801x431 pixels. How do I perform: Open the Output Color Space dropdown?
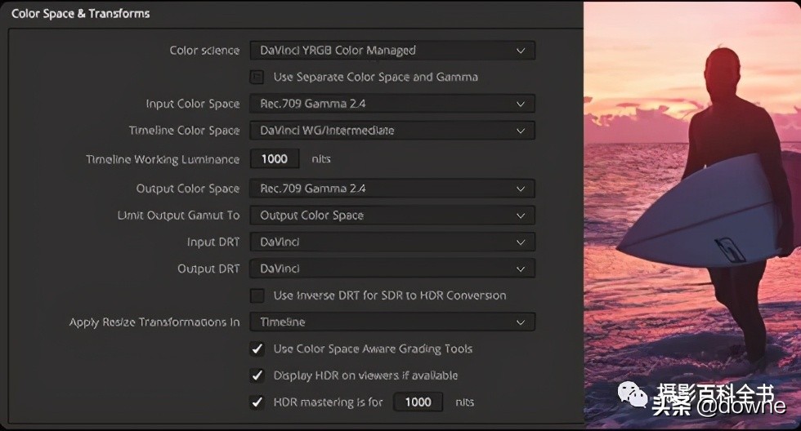tap(392, 189)
